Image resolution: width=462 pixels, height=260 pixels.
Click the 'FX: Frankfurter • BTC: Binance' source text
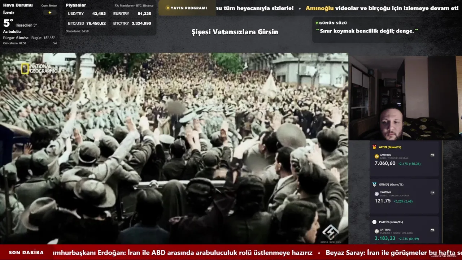click(x=134, y=6)
